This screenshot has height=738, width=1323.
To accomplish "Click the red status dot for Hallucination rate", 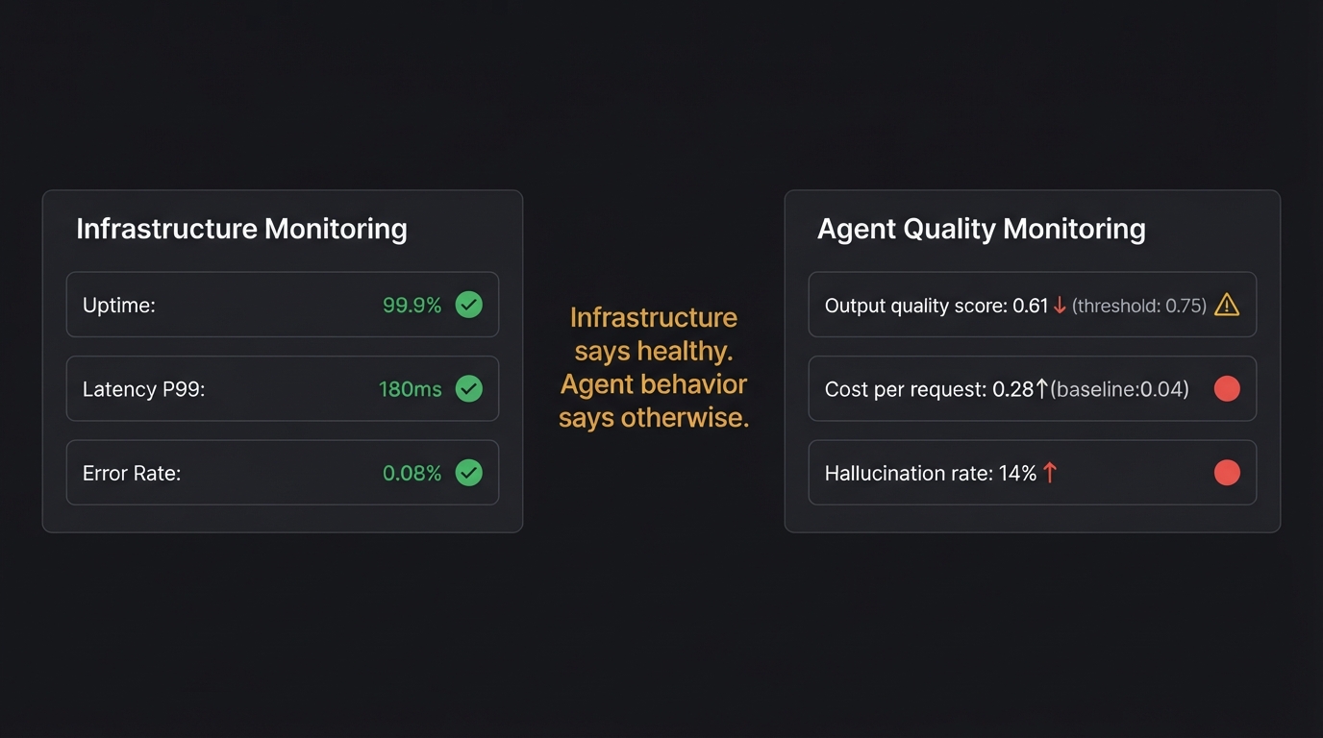I will (x=1227, y=473).
